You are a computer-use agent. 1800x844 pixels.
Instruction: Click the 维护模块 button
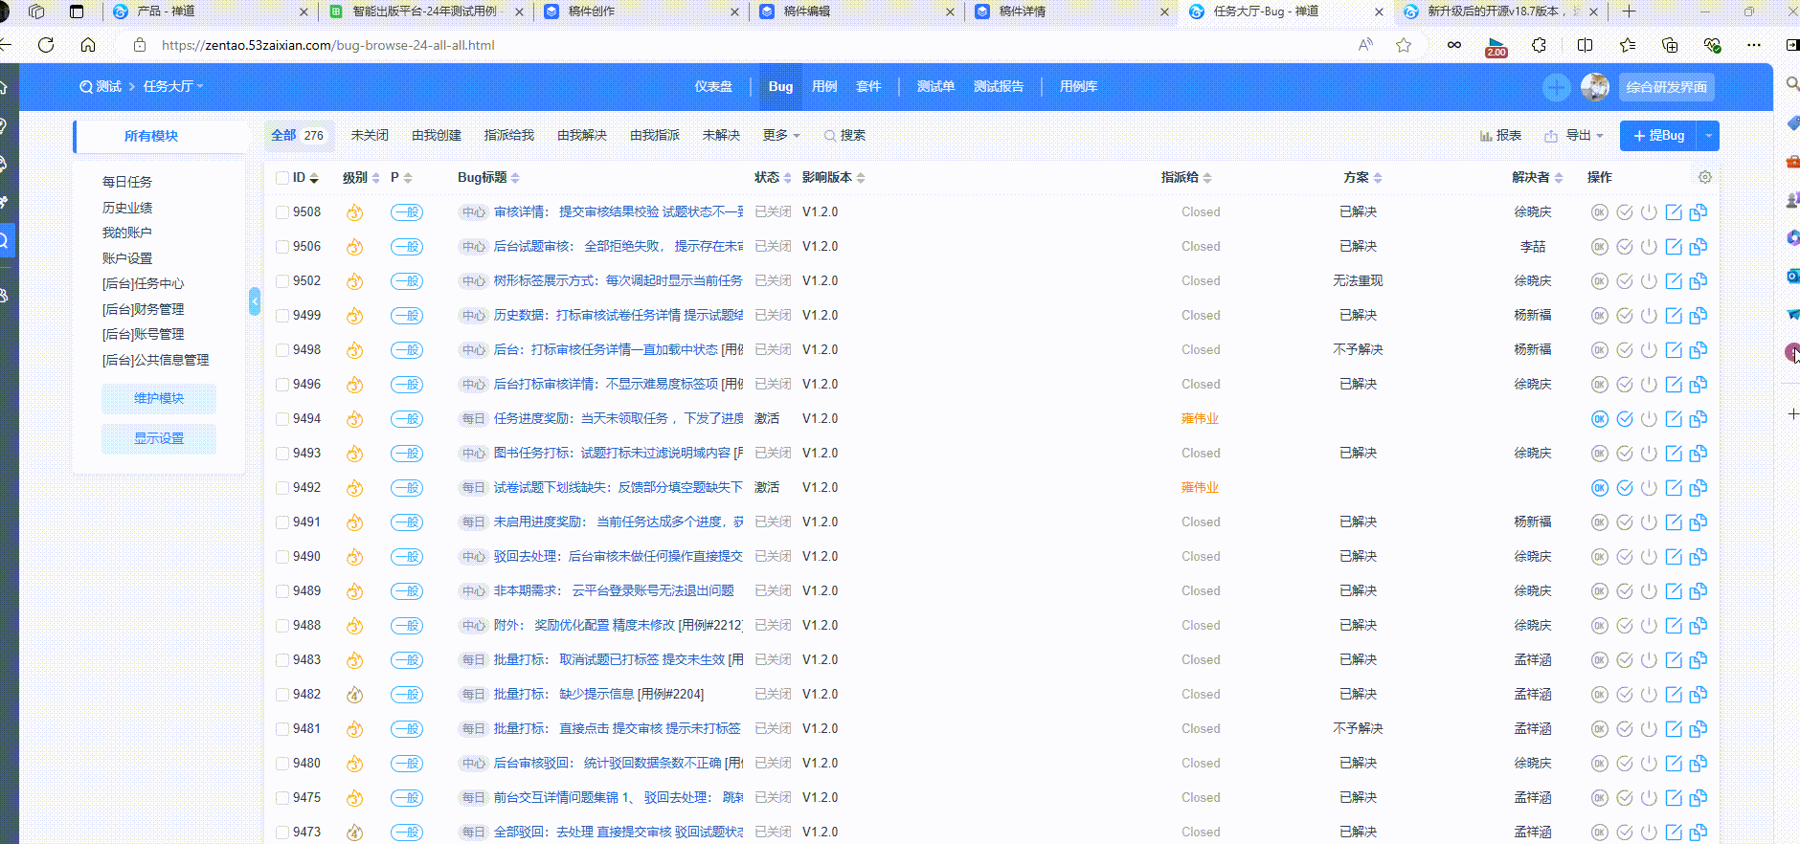[x=159, y=398]
